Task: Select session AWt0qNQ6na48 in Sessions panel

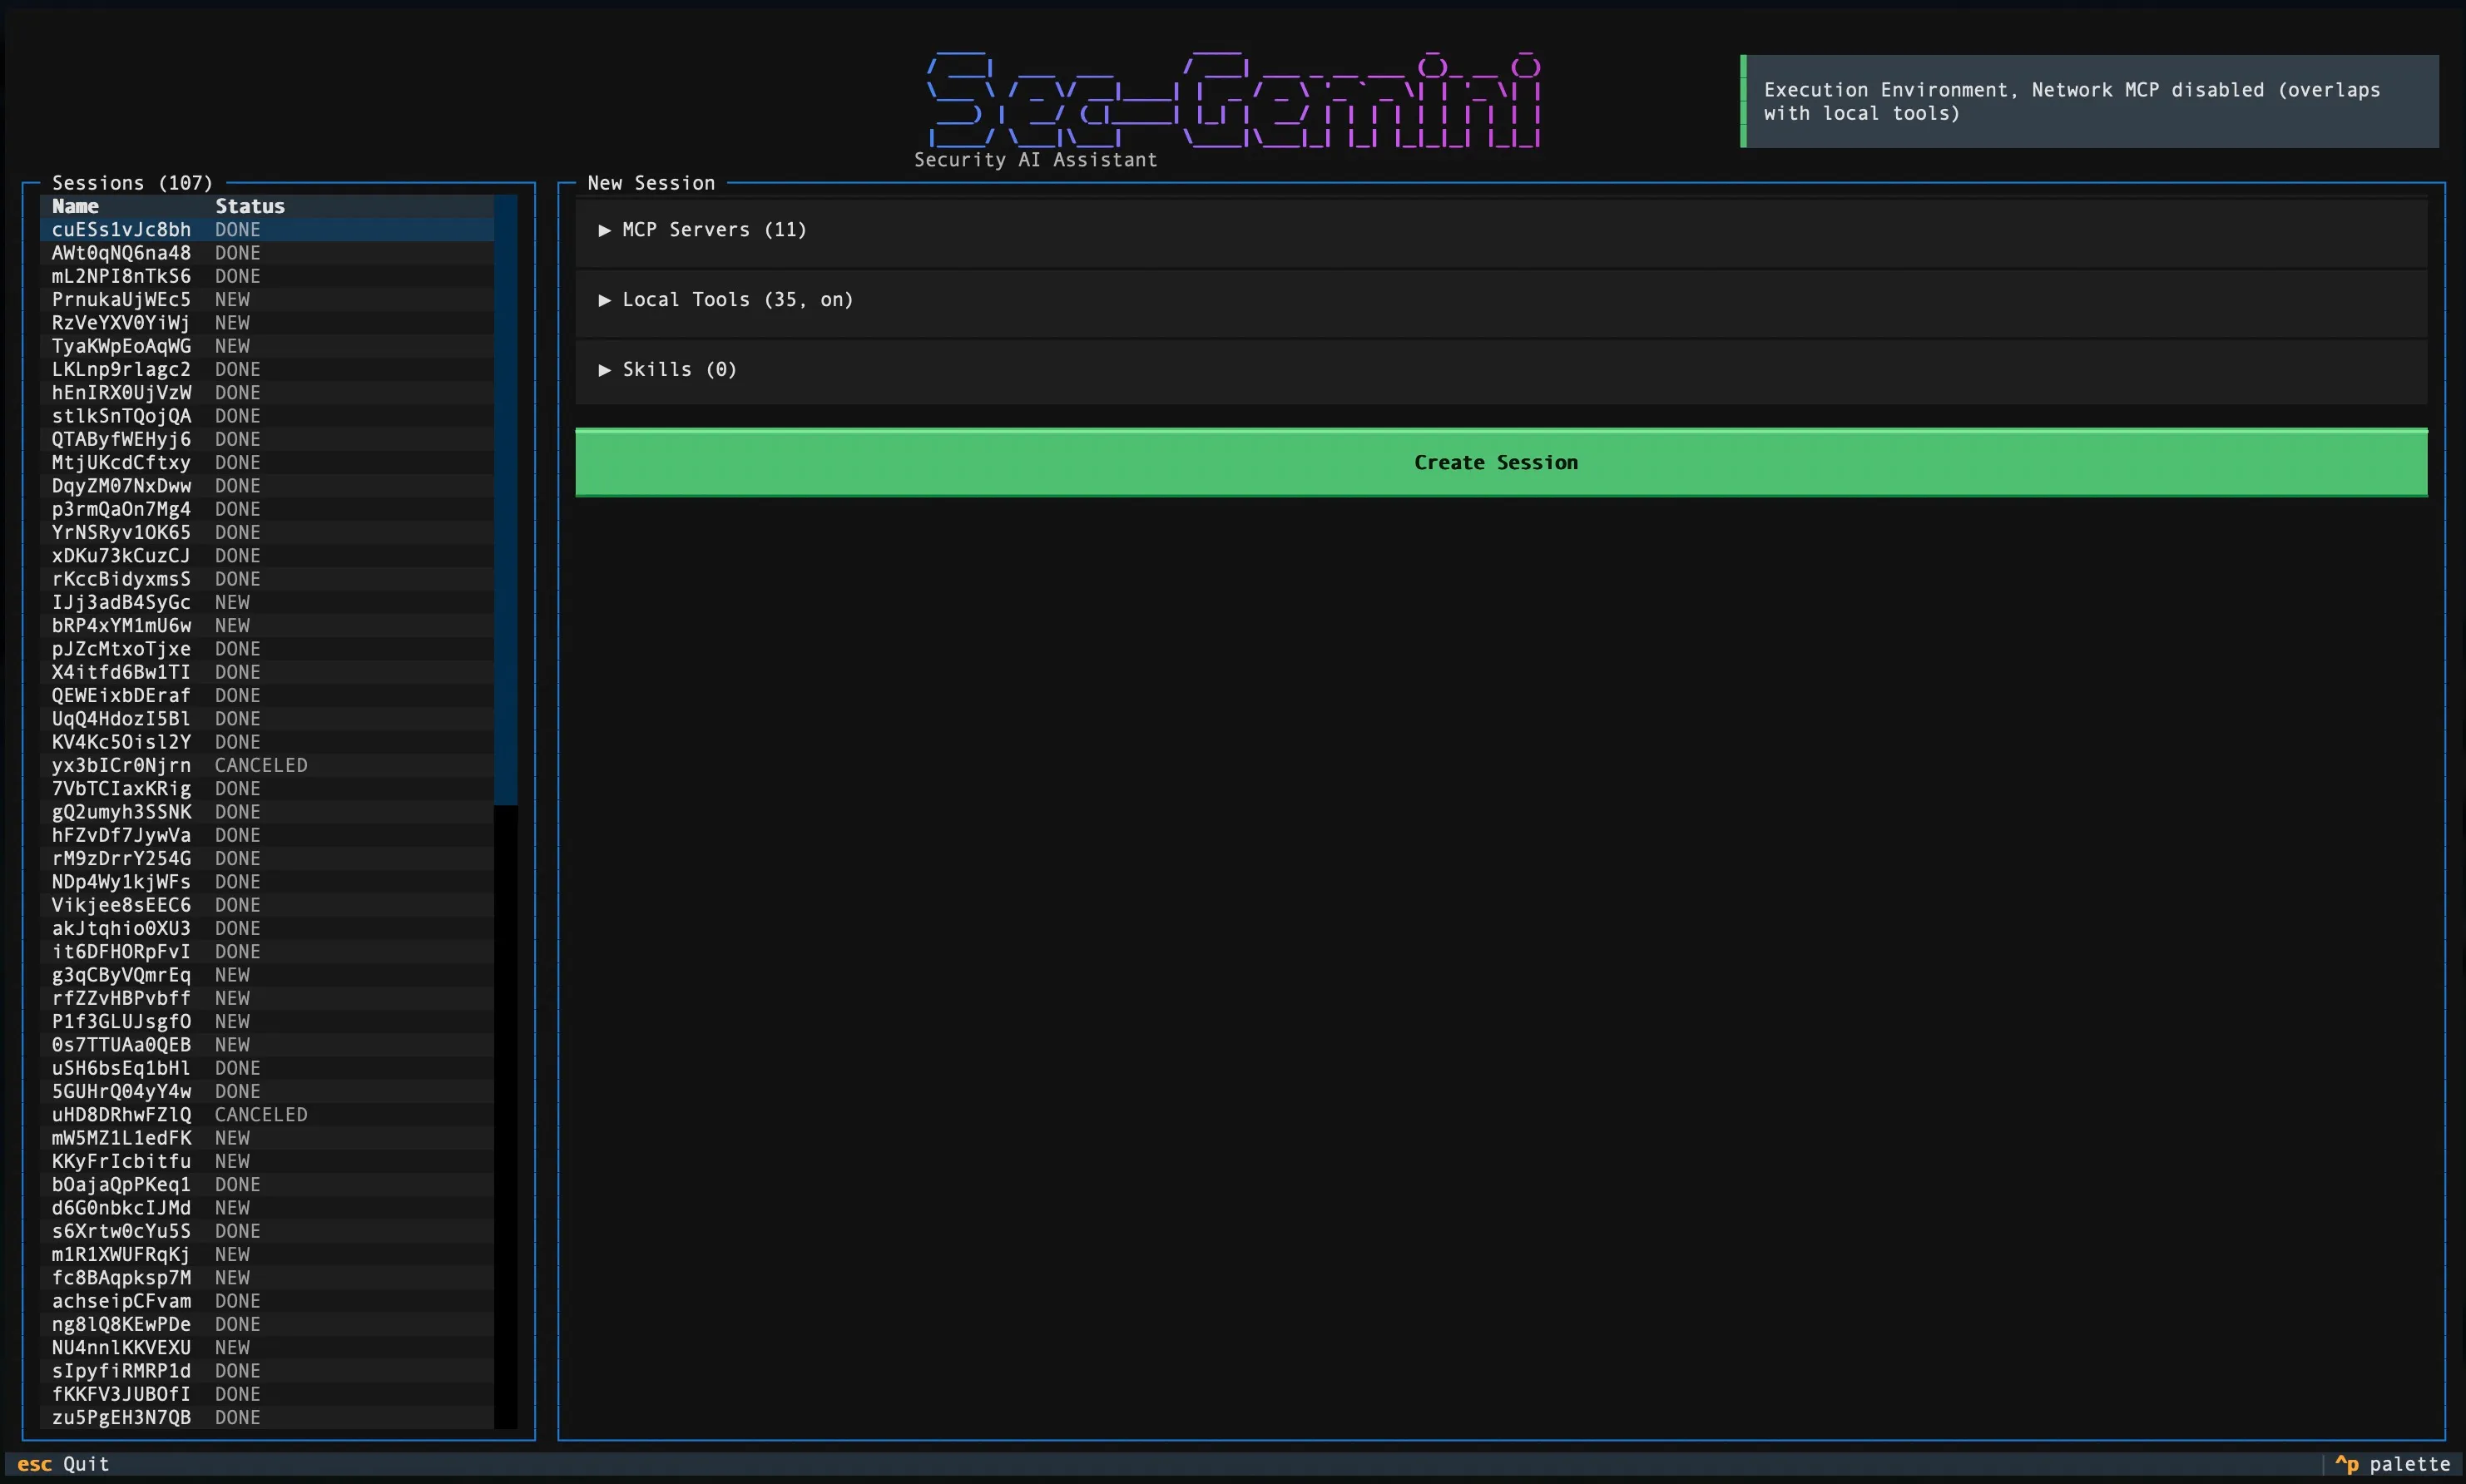Action: [121, 254]
